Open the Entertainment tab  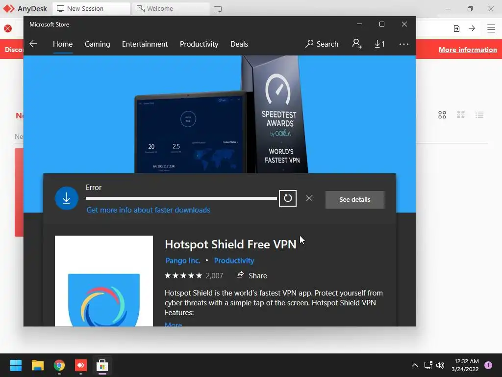point(145,44)
